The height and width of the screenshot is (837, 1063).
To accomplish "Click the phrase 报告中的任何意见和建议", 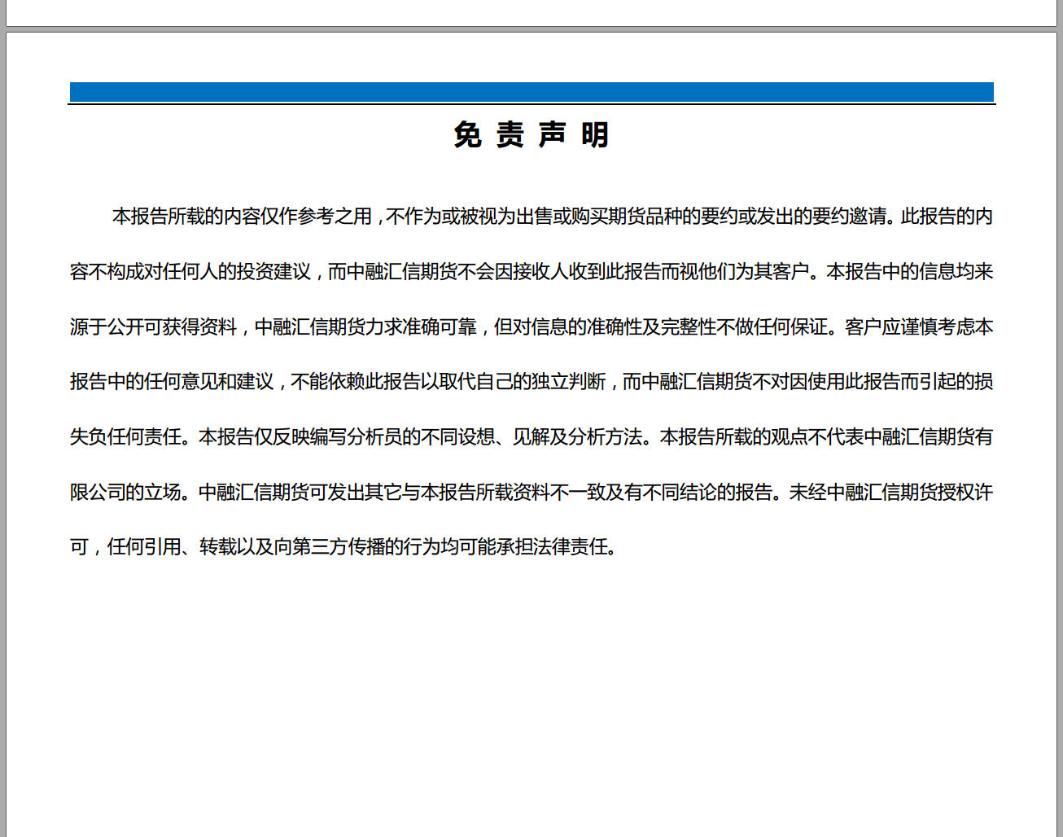I will point(172,382).
